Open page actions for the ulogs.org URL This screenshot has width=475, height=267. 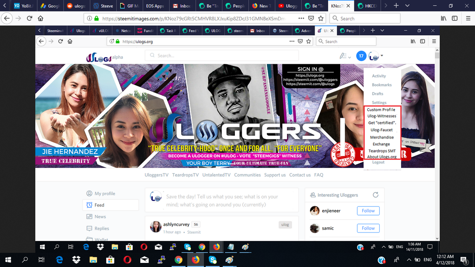(x=292, y=42)
